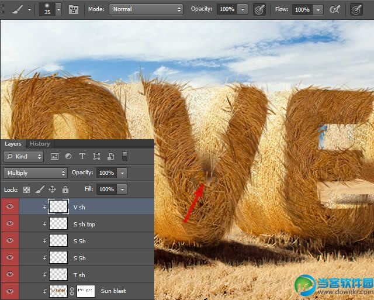Expand the layer Fill slider arrow

122,189
